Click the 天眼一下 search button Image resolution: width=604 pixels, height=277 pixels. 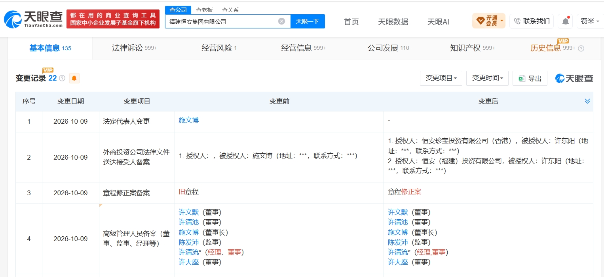[x=308, y=21]
